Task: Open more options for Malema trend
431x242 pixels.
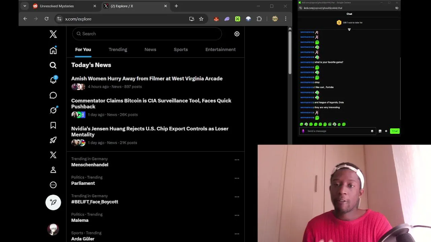Action: coord(237,215)
